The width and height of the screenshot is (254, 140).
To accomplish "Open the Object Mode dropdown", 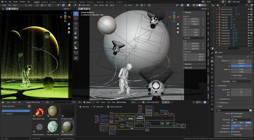I will (x=85, y=5).
